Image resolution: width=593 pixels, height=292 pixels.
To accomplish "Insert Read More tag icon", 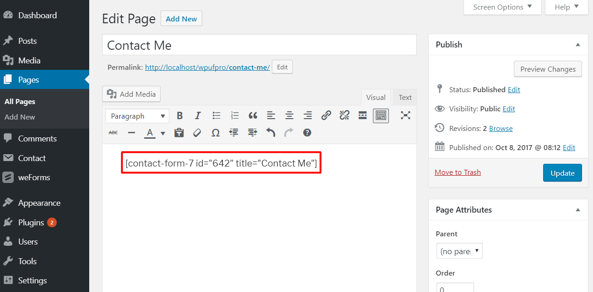I will point(362,116).
